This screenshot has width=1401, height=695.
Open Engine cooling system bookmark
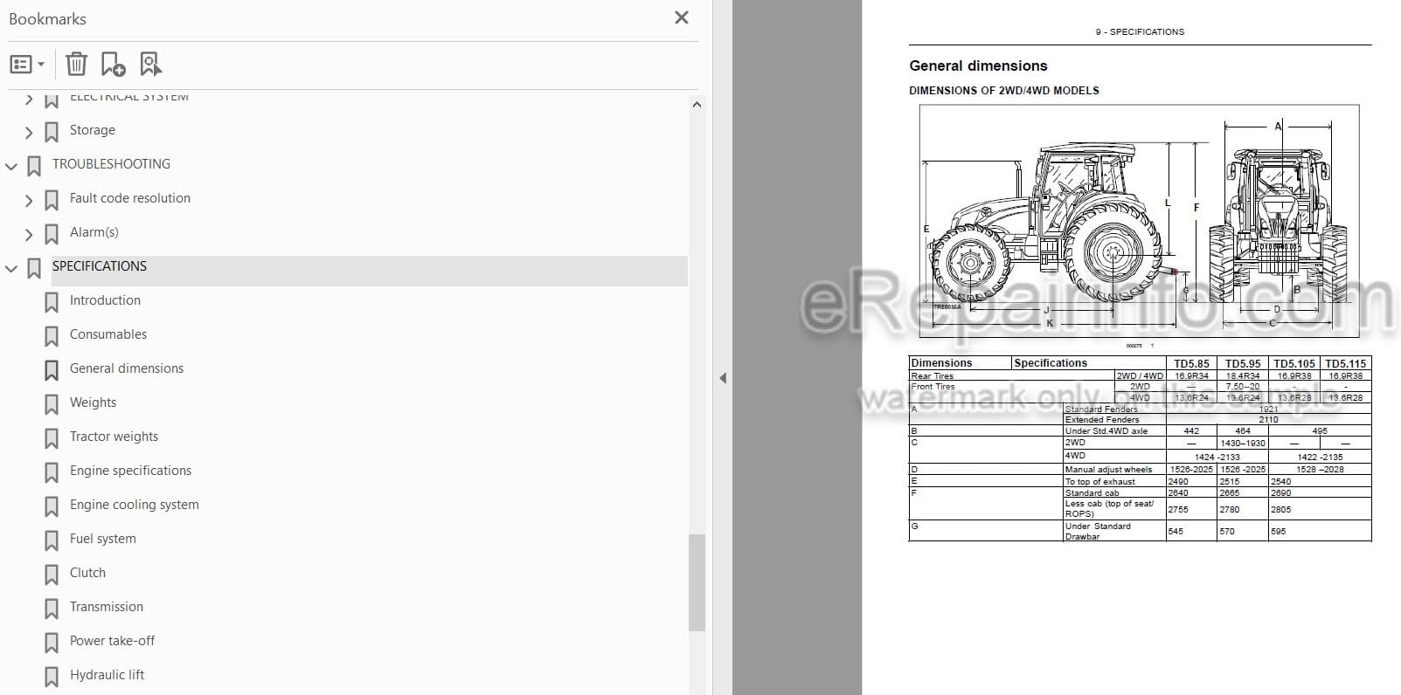tap(135, 505)
